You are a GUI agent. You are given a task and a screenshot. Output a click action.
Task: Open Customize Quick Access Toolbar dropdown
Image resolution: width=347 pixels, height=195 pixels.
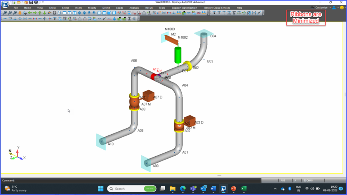(x=43, y=2)
